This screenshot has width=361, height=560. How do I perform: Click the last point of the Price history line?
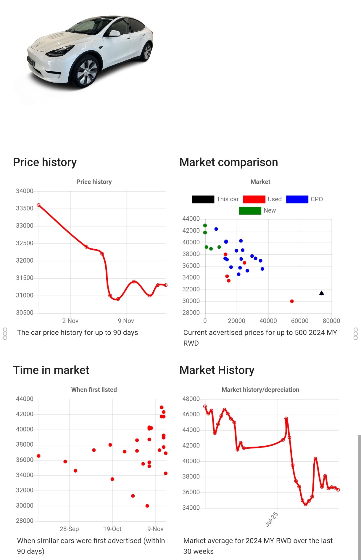click(x=166, y=285)
